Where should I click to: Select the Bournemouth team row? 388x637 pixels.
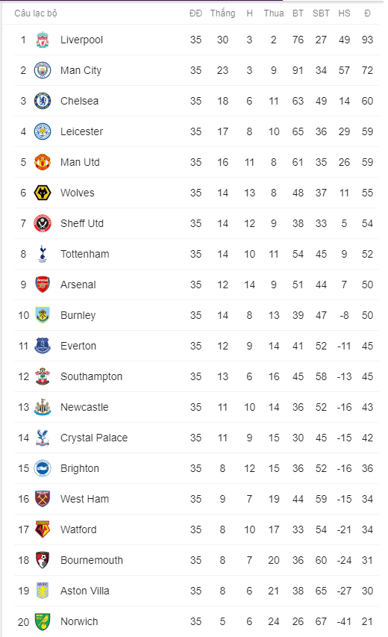(x=196, y=560)
